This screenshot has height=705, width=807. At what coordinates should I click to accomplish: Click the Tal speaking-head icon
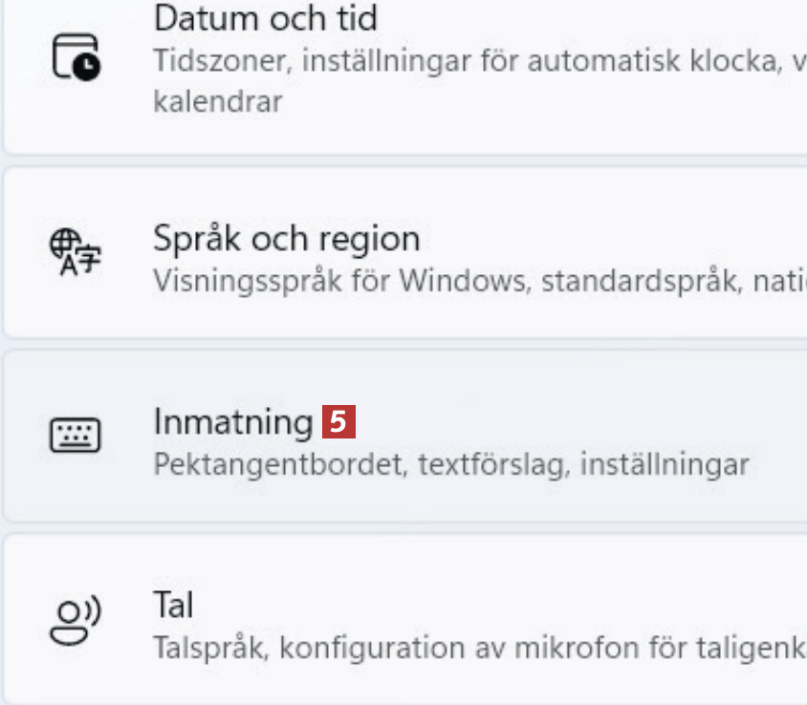coord(76,621)
